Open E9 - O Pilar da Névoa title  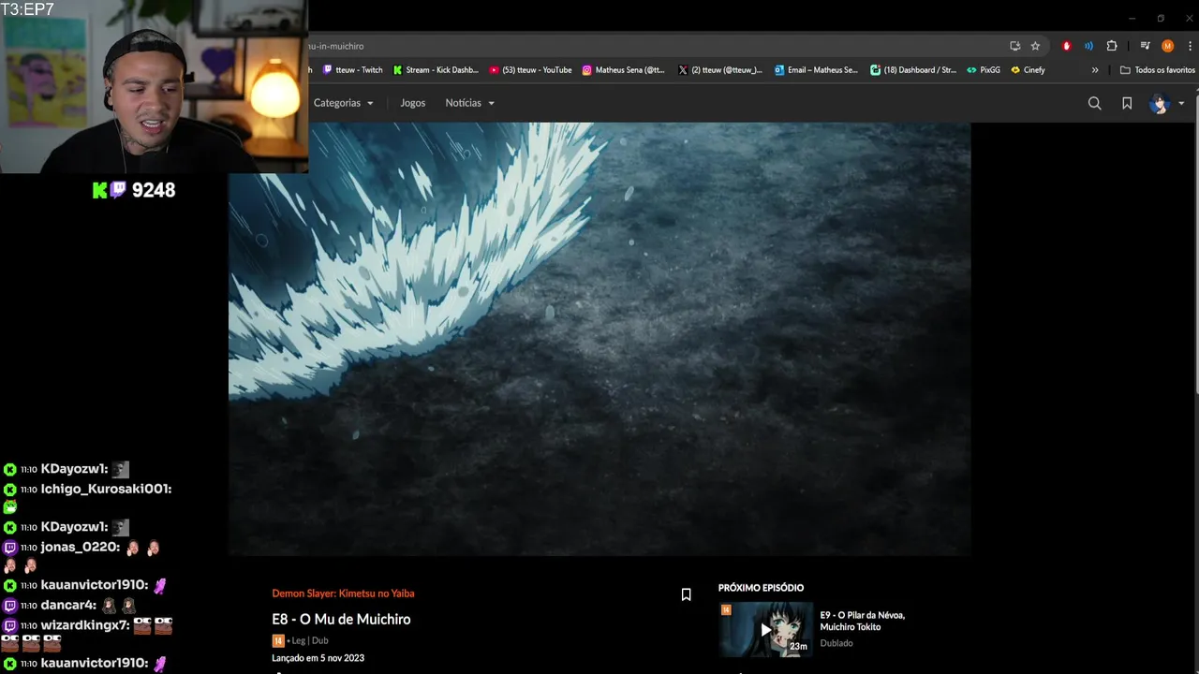[x=862, y=621]
